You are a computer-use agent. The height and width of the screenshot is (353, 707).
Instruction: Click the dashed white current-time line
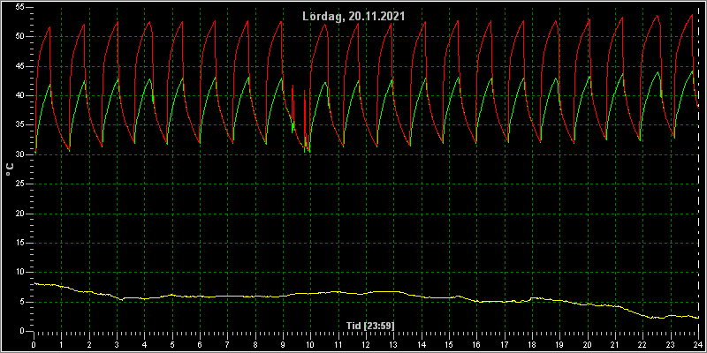tap(698, 169)
